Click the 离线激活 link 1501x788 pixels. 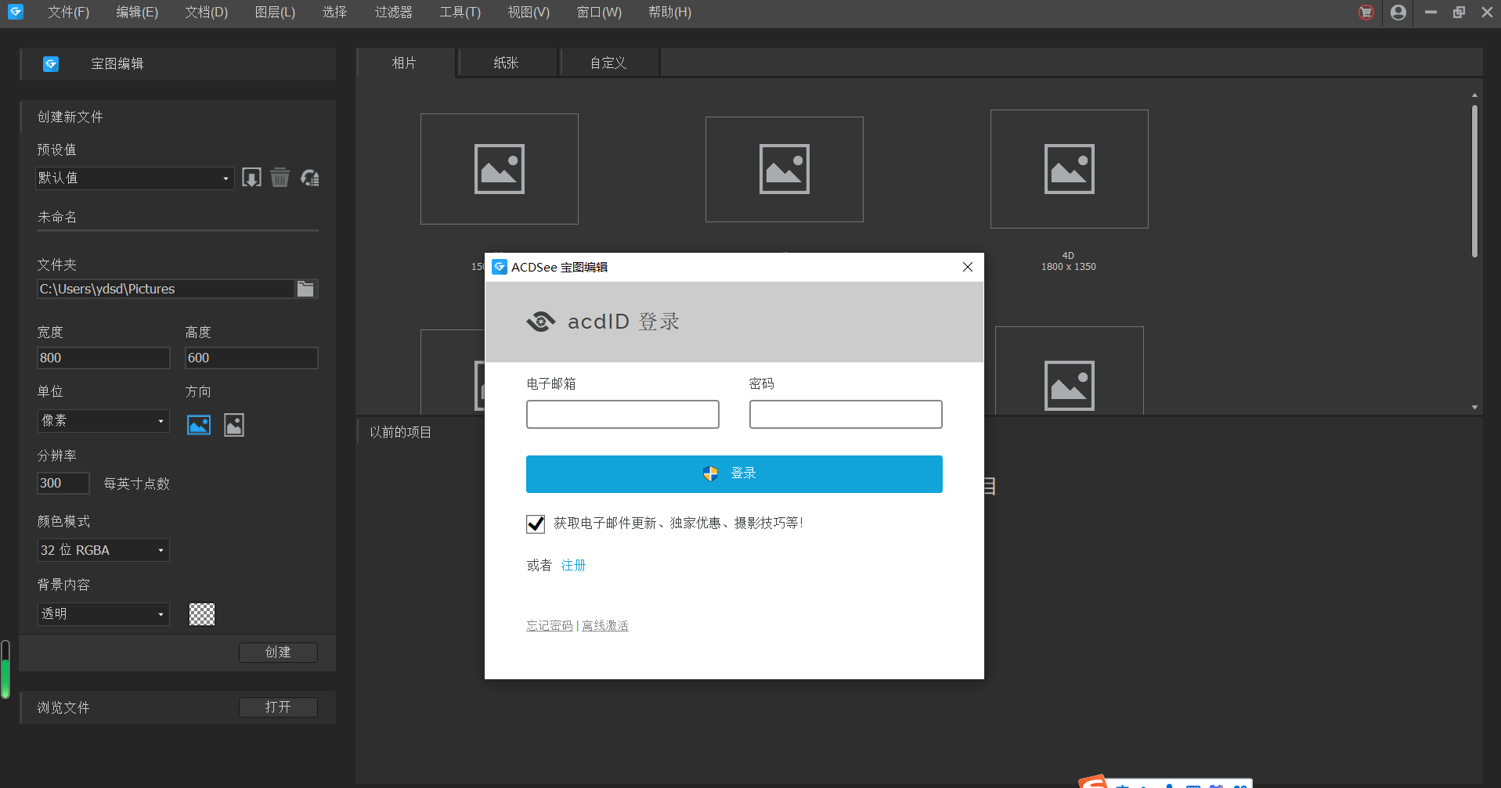tap(605, 626)
